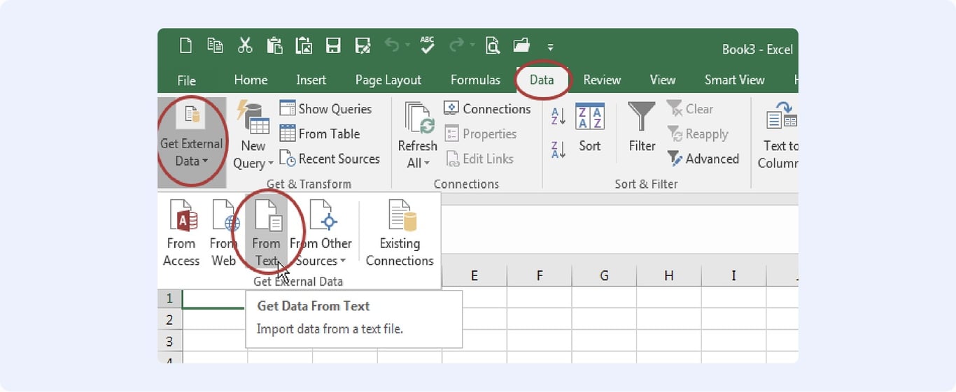Select column I header

(733, 276)
